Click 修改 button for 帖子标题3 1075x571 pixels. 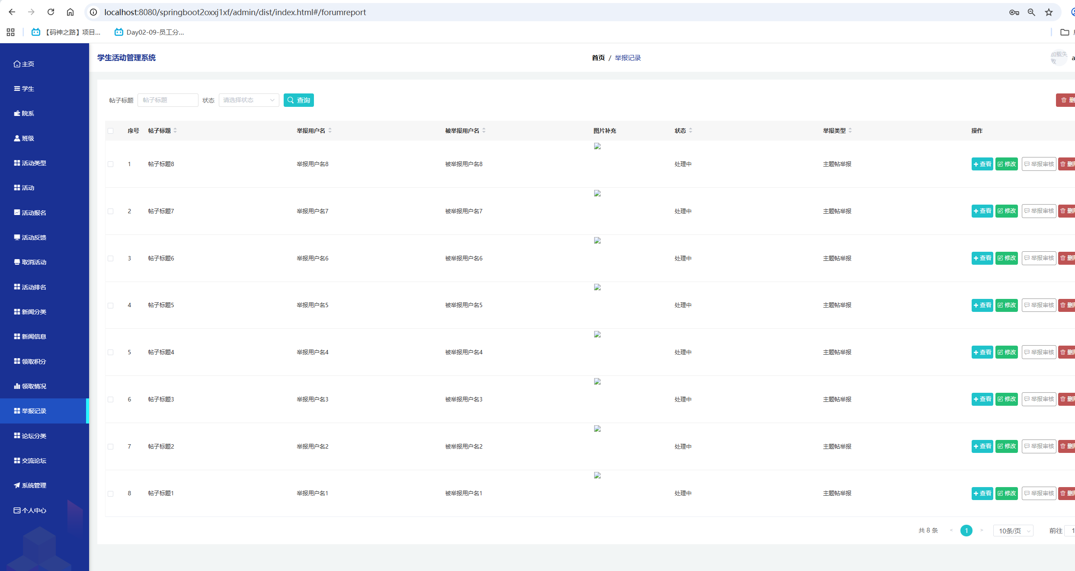pyautogui.click(x=1006, y=399)
